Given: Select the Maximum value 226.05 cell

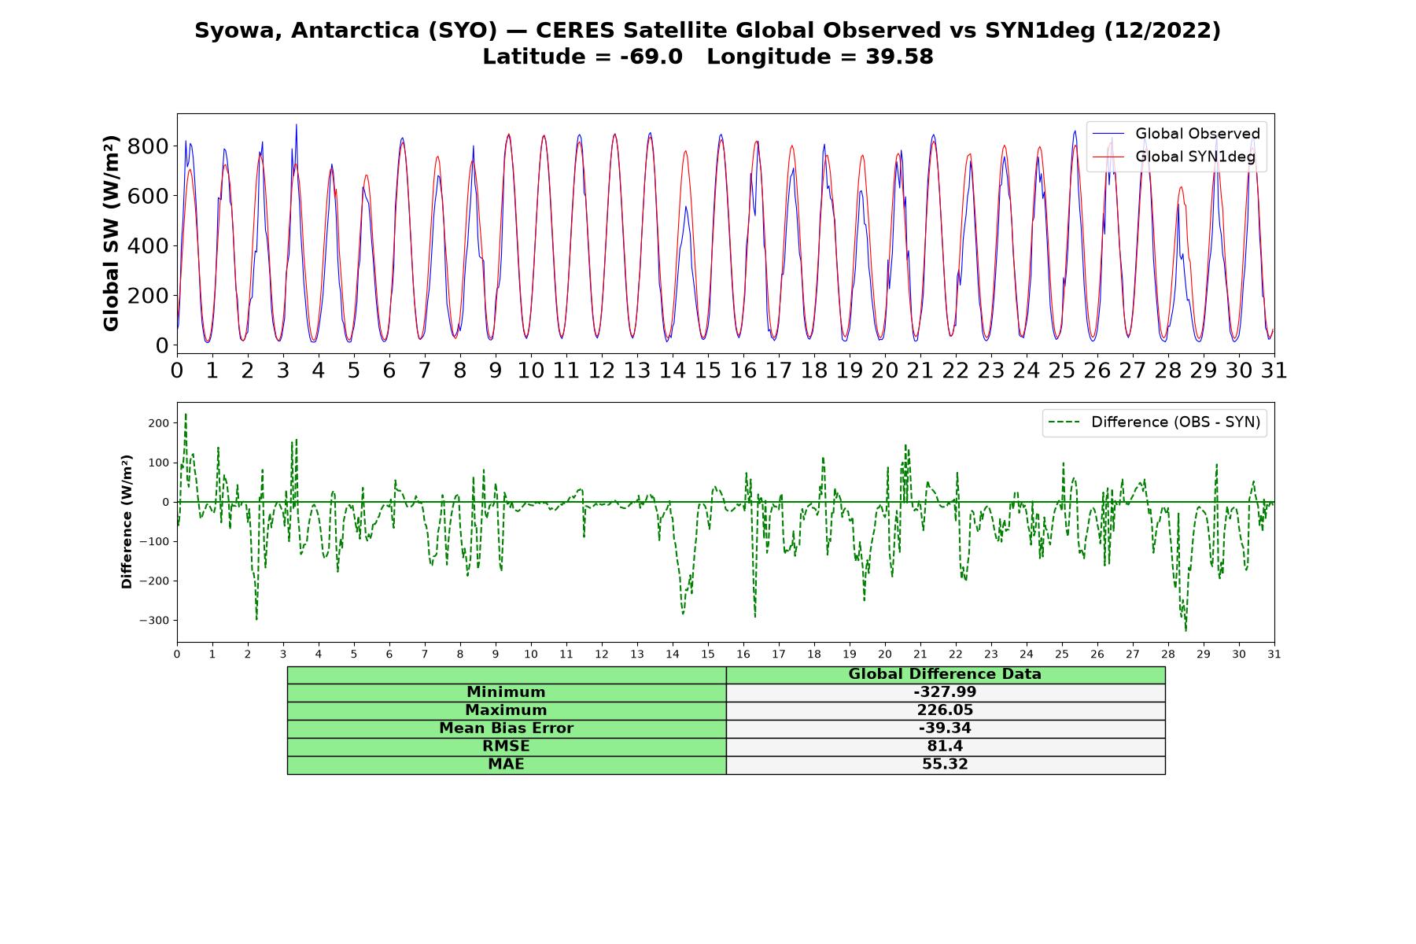Looking at the screenshot, I should [x=945, y=710].
